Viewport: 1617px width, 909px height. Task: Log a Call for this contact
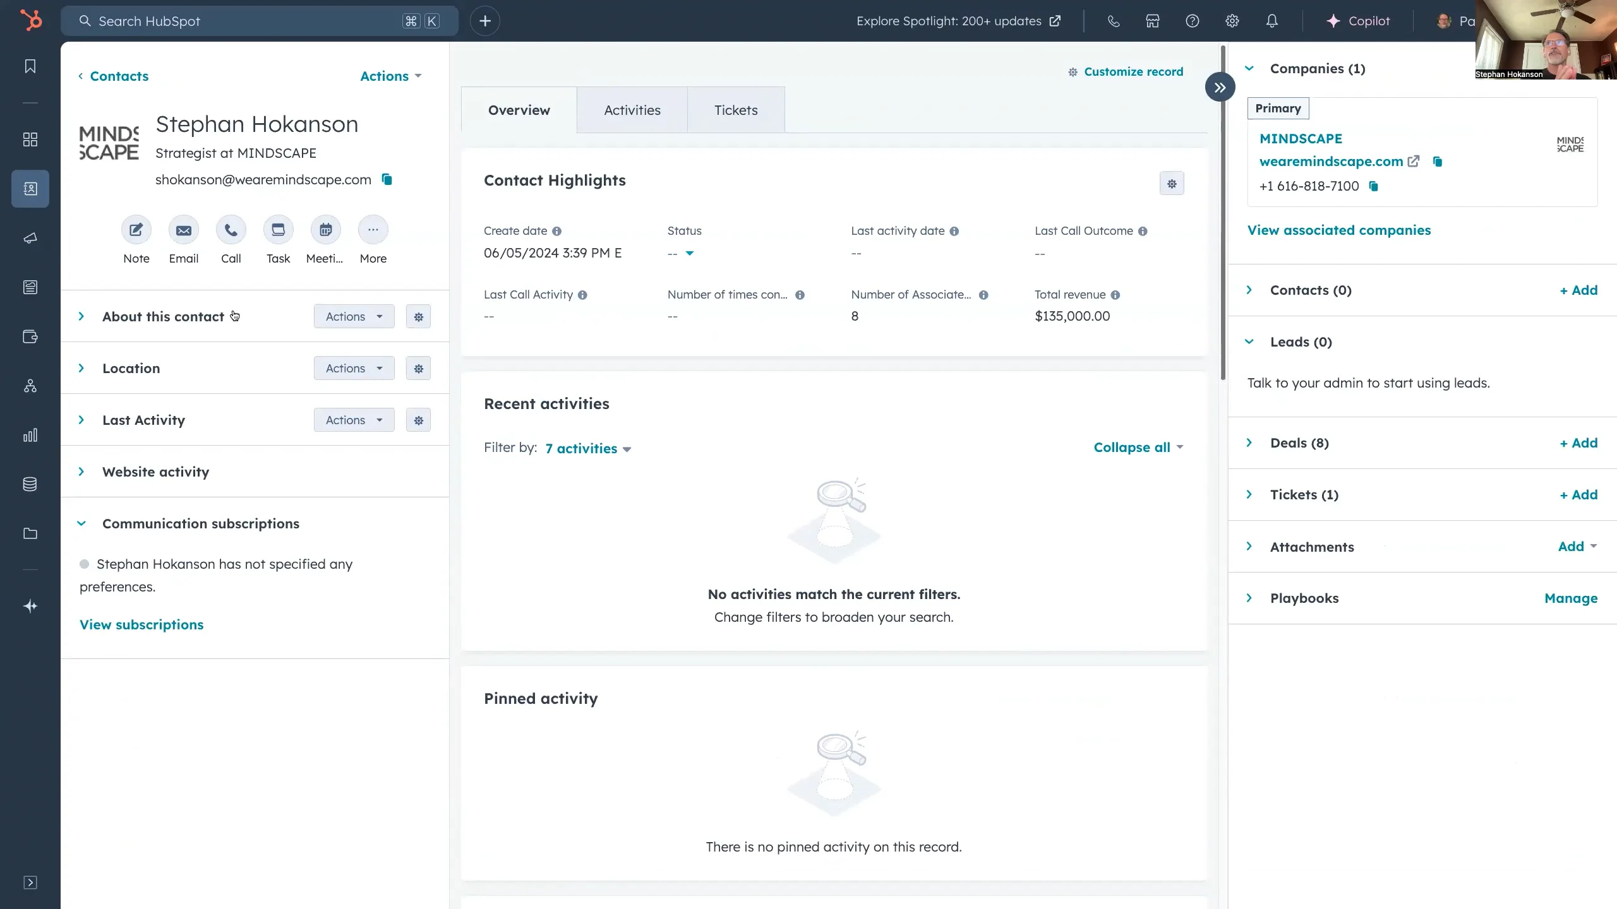click(x=231, y=230)
